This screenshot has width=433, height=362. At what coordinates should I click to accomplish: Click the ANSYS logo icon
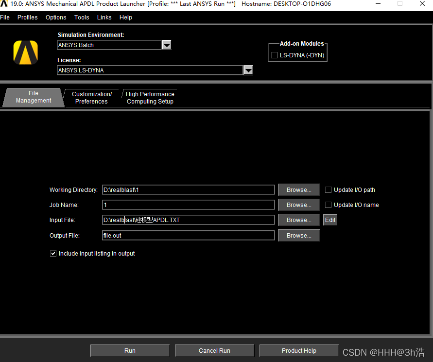pos(25,52)
